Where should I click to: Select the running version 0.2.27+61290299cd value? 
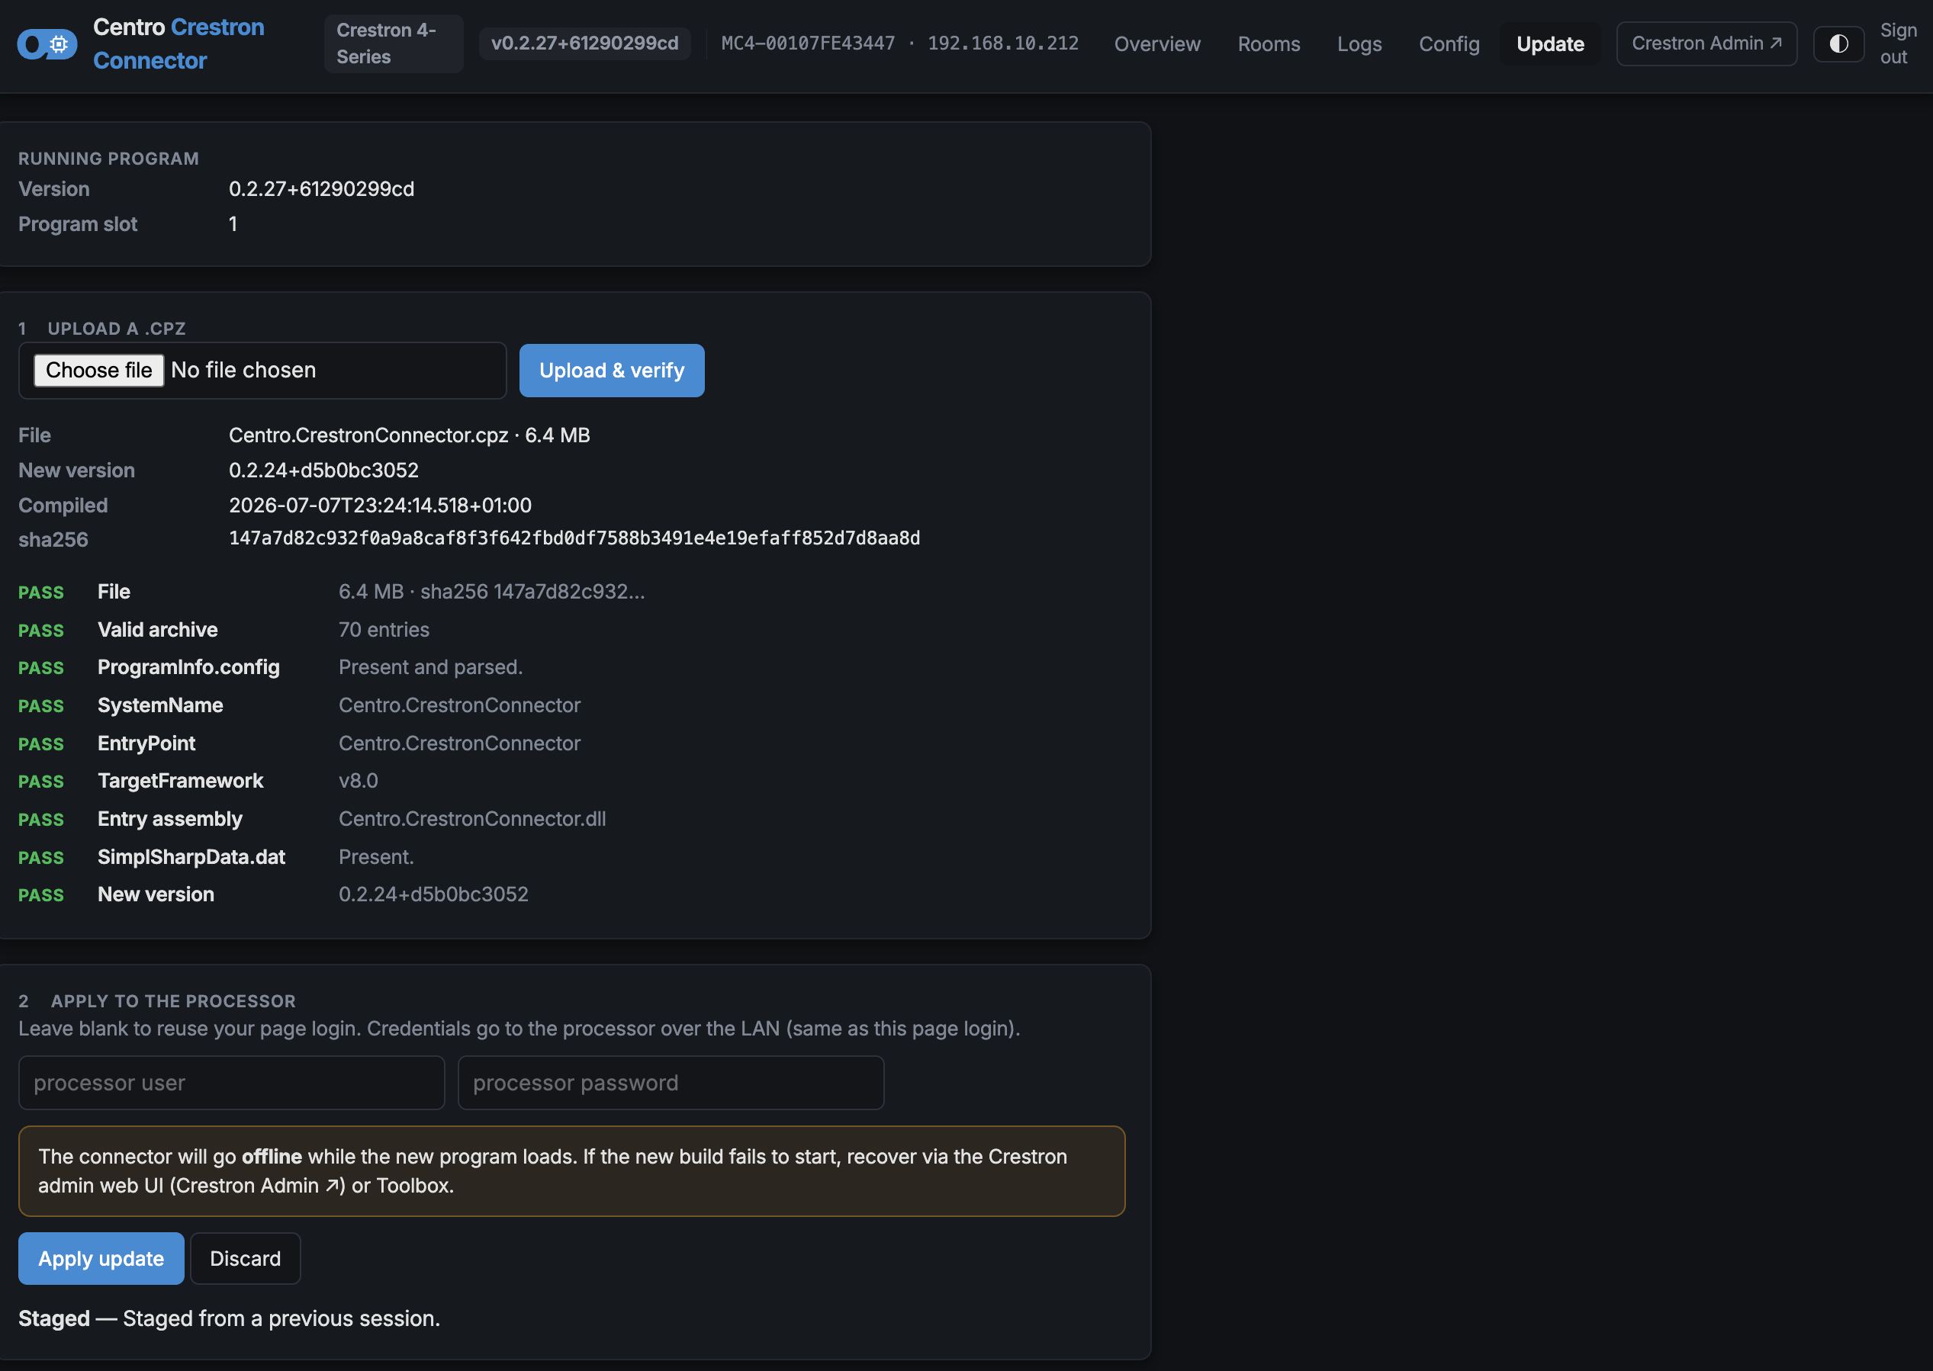point(322,189)
